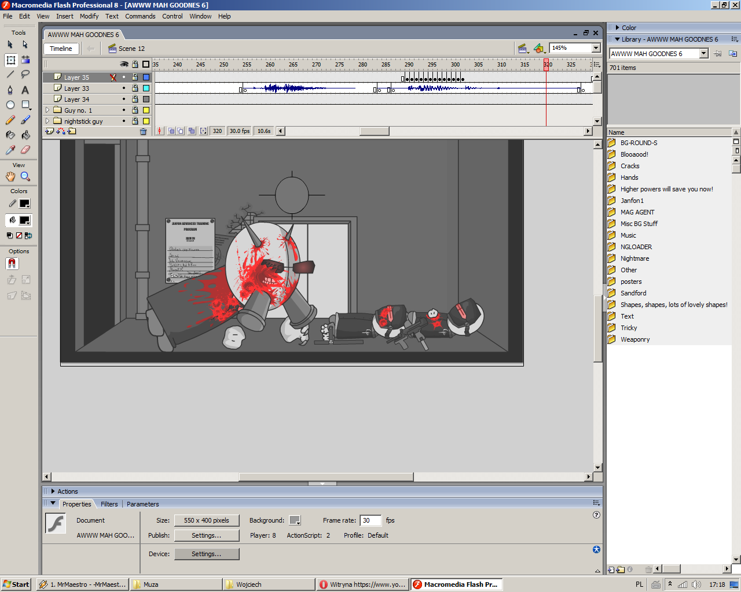
Task: Select the Rectangle tool
Action: [25, 105]
